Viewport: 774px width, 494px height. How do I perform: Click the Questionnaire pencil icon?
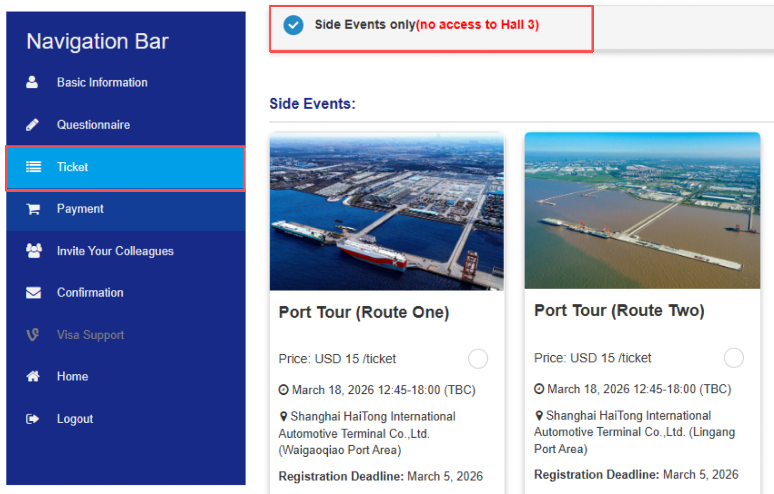point(32,124)
